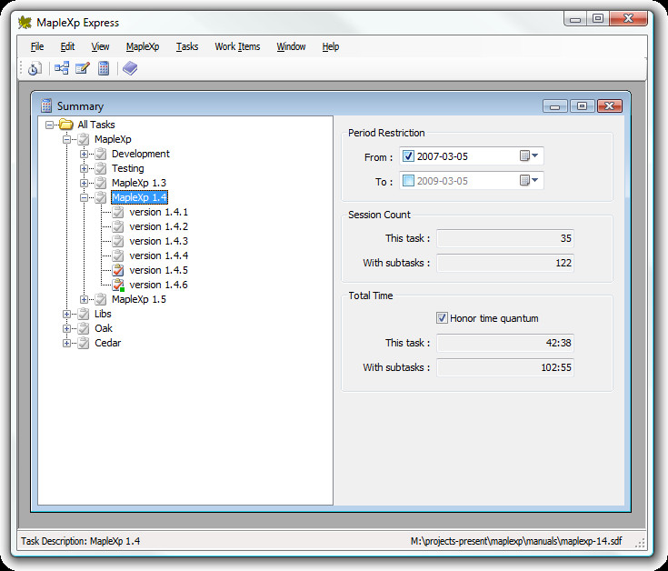Click the clipboard icon beside MapleXp 1.4
Screen dimensions: 668x571
coord(101,197)
